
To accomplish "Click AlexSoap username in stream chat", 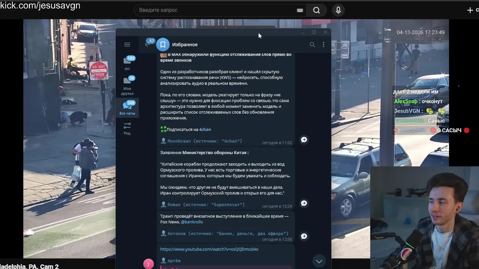I will point(406,101).
